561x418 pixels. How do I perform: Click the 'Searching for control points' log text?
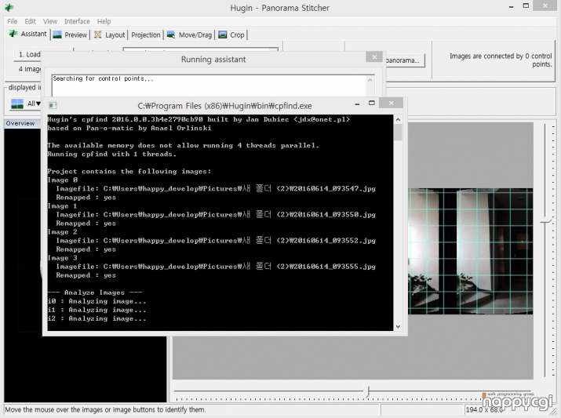pos(103,78)
